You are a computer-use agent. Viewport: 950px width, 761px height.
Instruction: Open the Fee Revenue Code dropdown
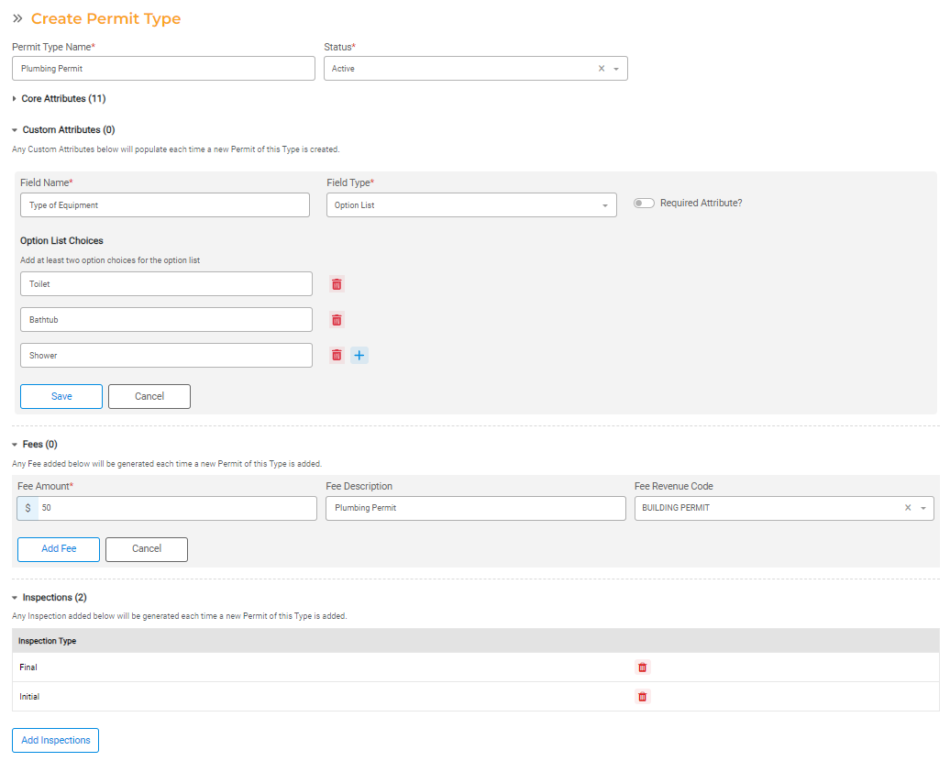(923, 508)
